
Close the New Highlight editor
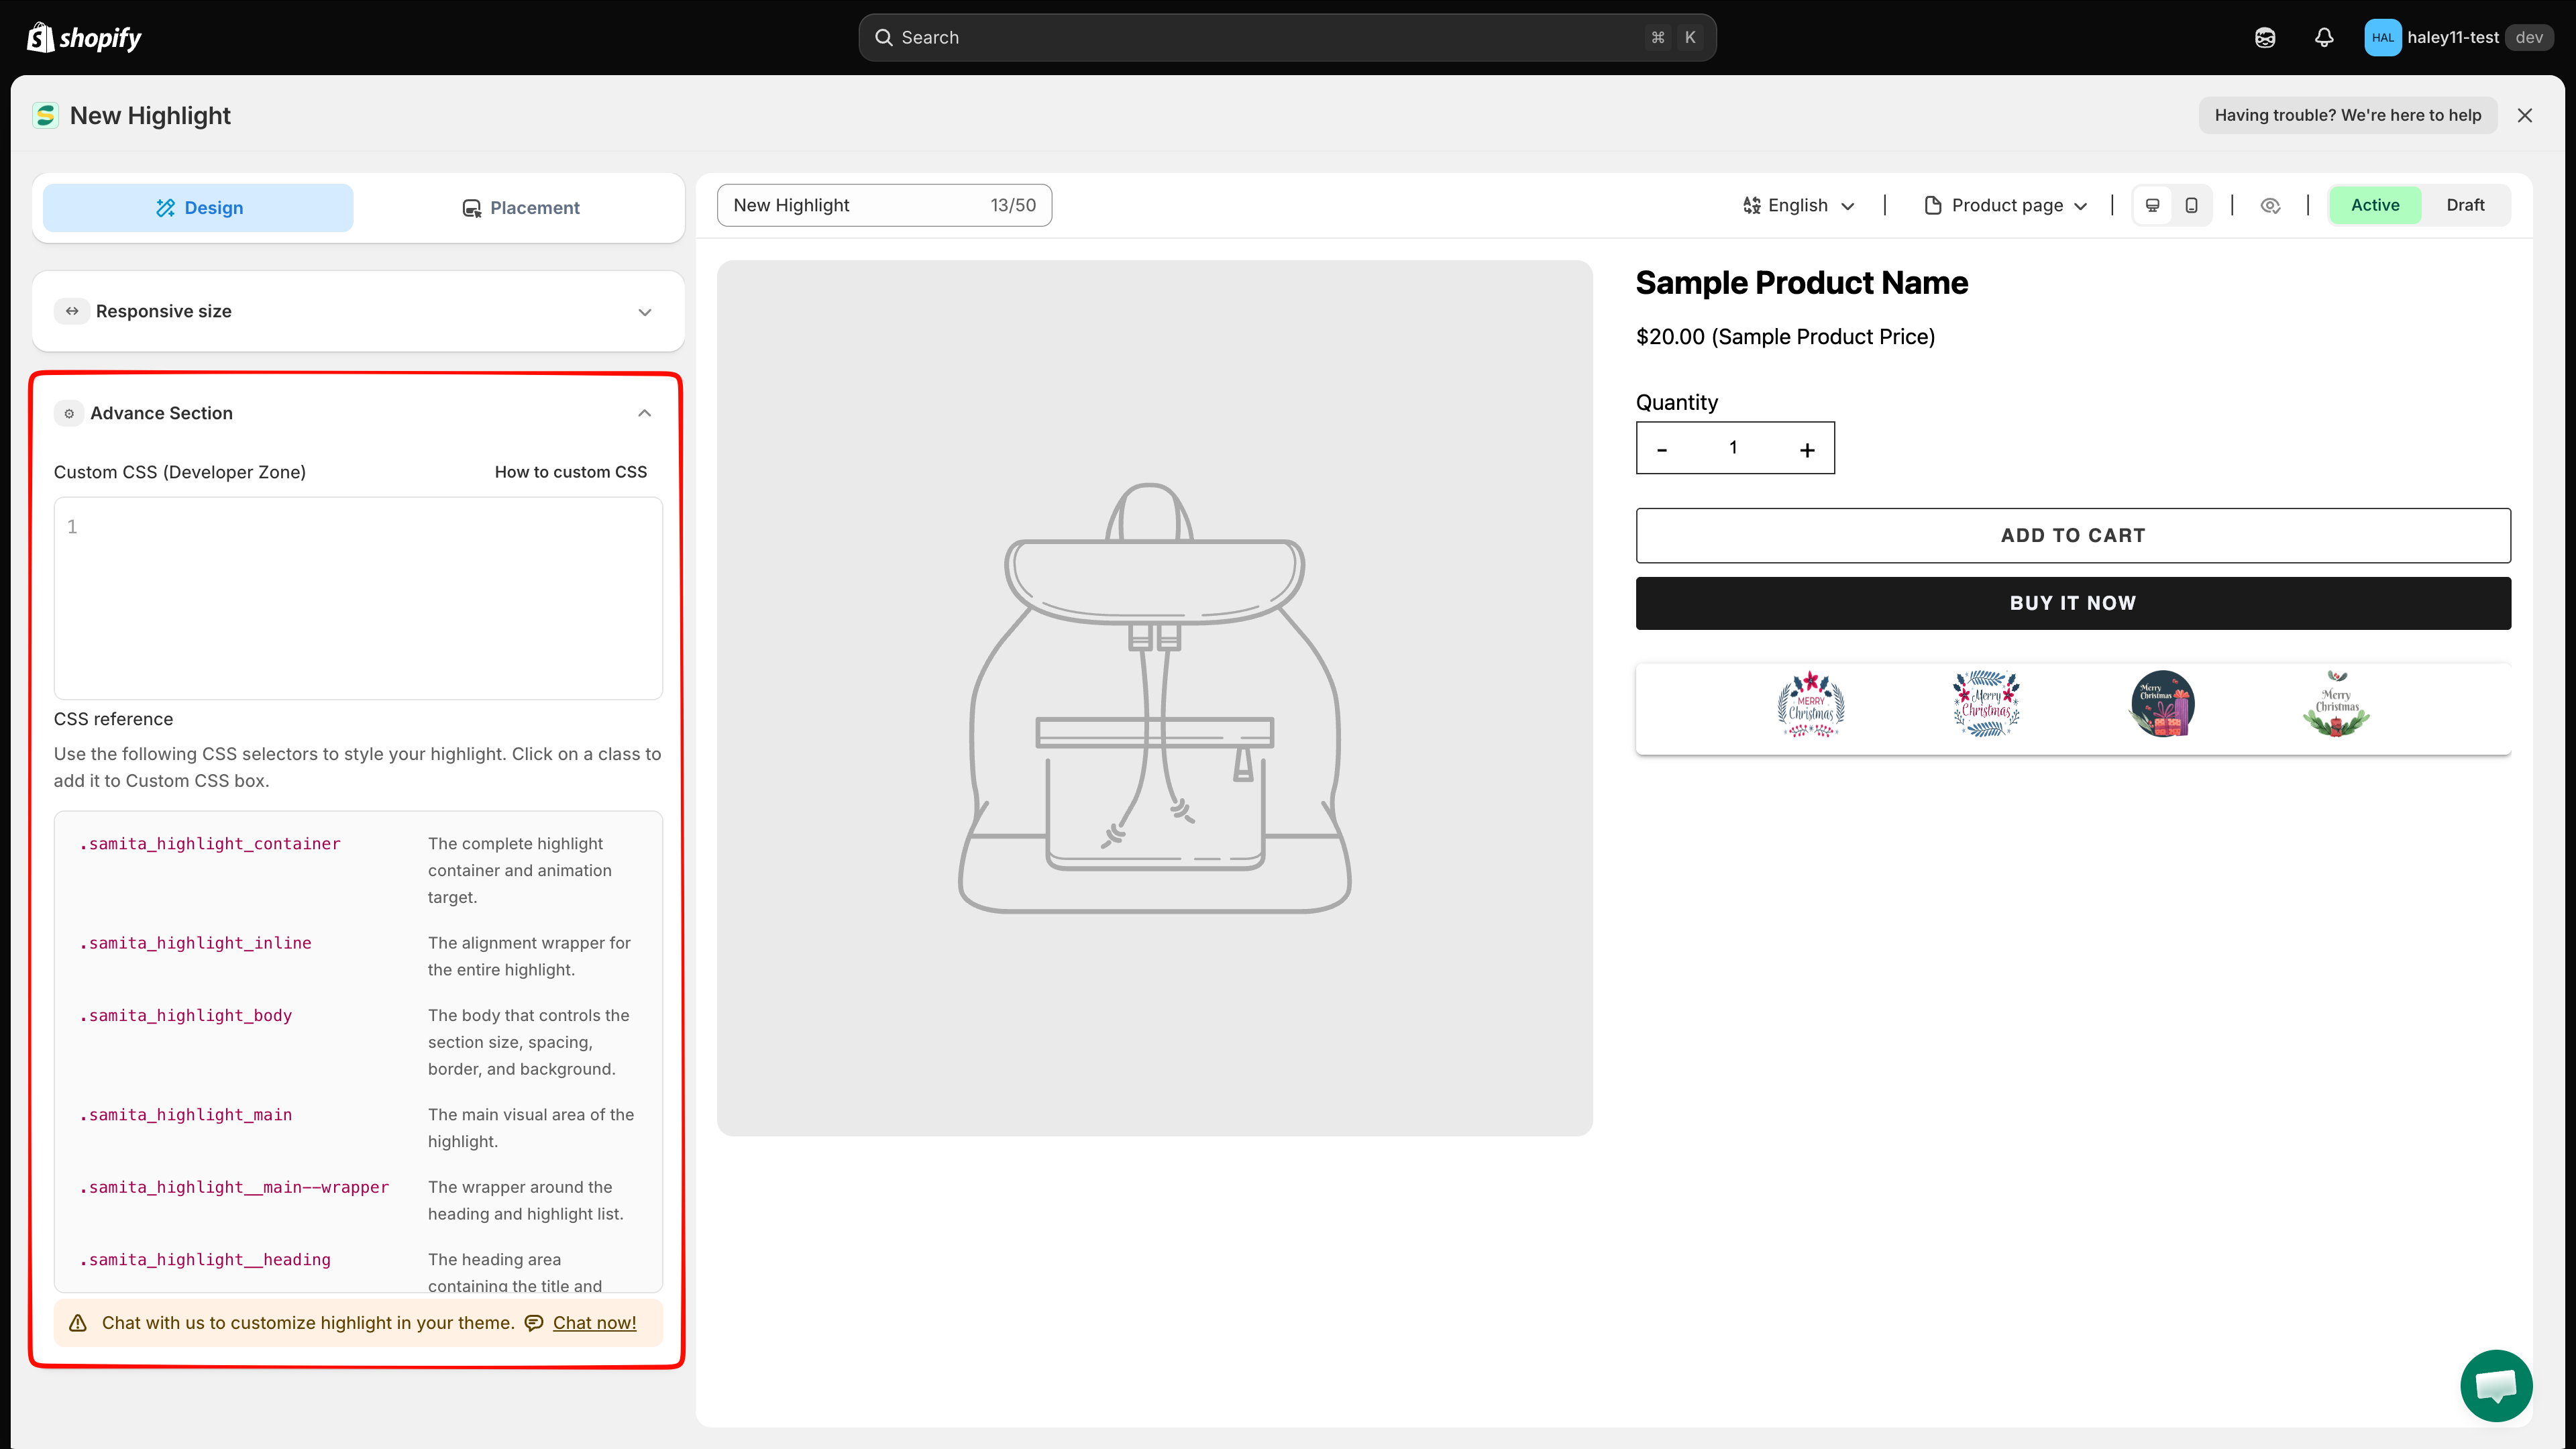pos(2525,115)
